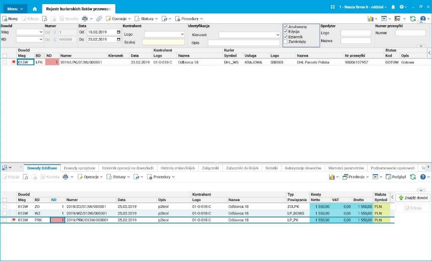Open the RD dropdown filter
Image resolution: width=432 pixels, height=261 pixels.
click(x=29, y=39)
